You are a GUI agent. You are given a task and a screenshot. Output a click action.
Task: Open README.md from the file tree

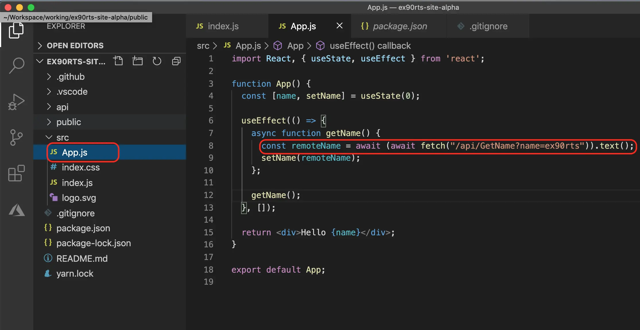click(82, 259)
